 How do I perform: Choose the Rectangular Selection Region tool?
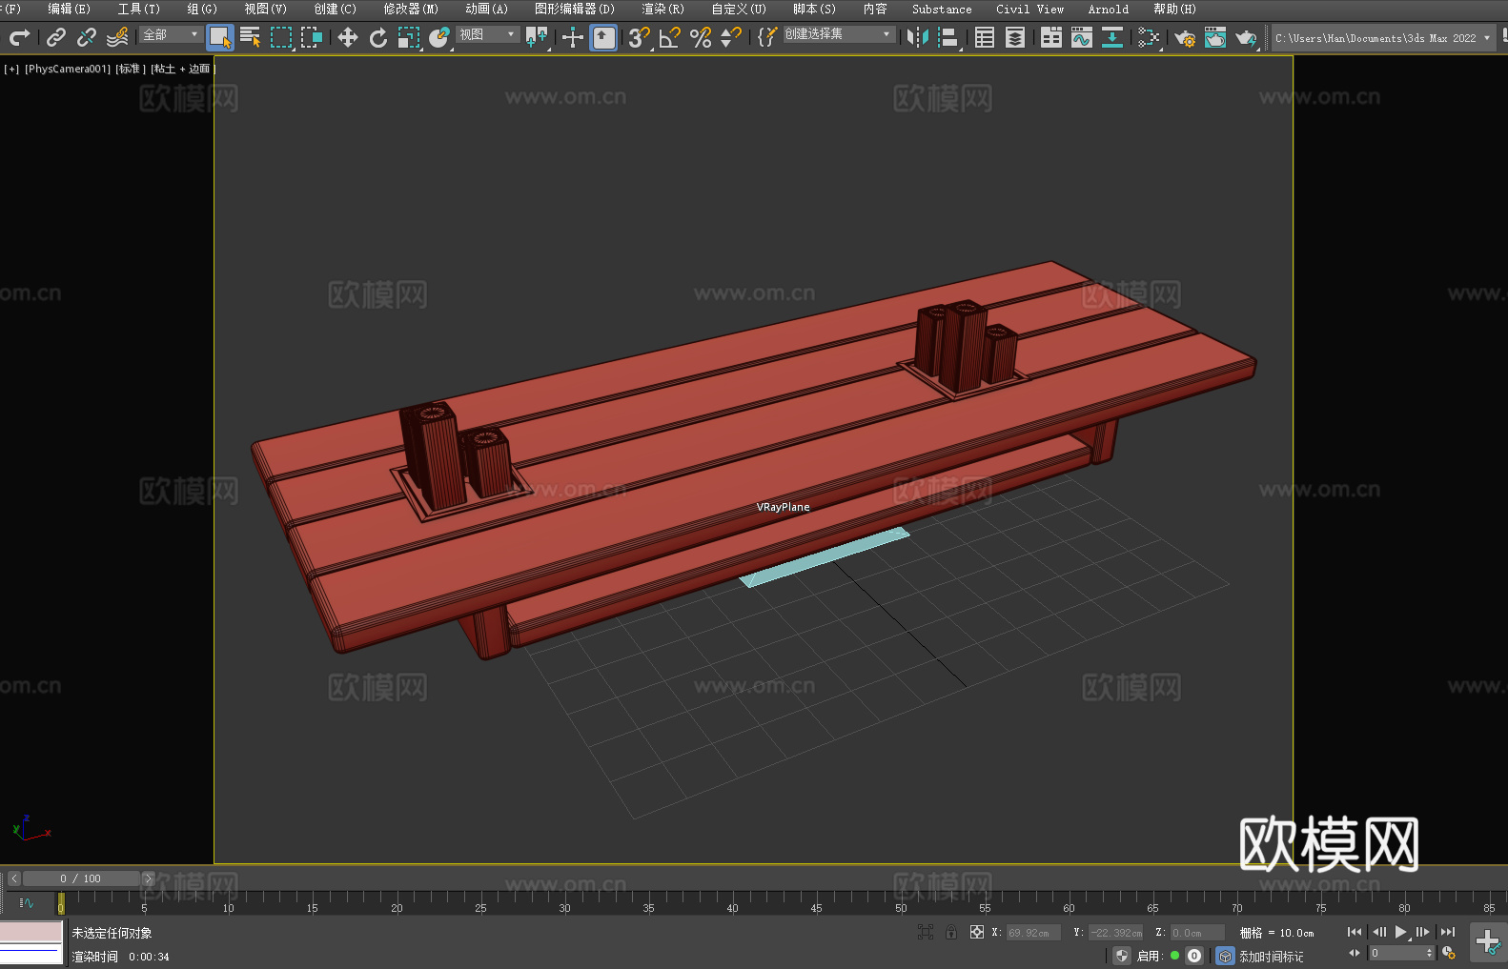click(x=281, y=37)
